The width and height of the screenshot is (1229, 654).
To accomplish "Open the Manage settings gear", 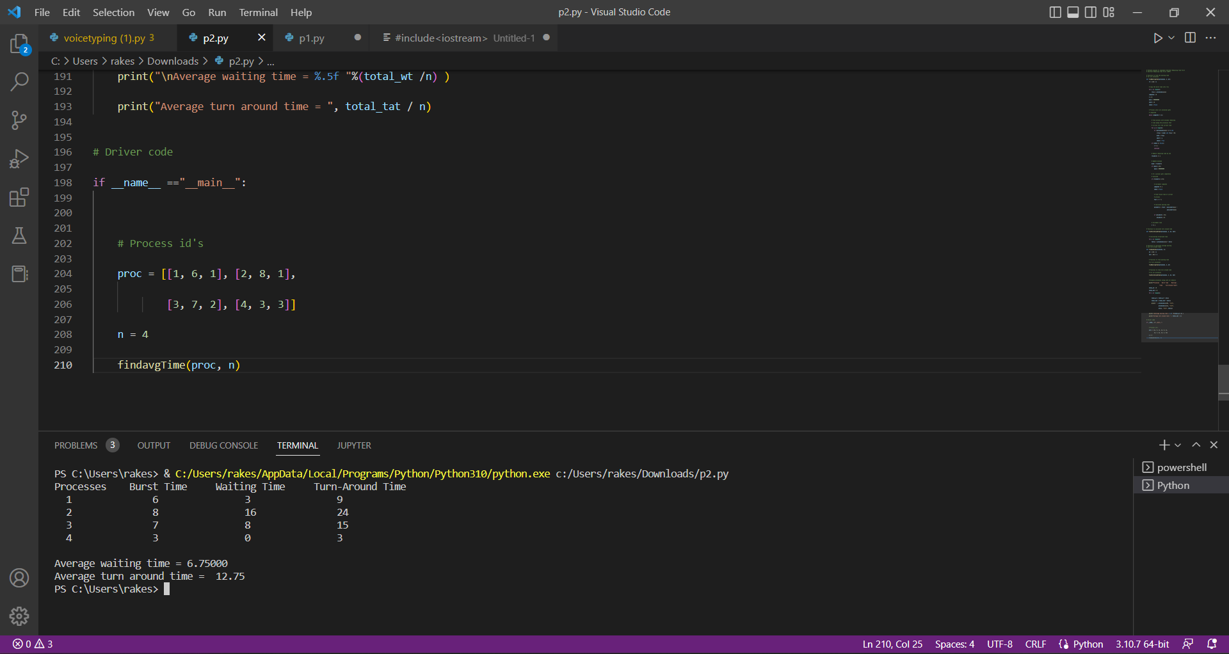I will [19, 616].
